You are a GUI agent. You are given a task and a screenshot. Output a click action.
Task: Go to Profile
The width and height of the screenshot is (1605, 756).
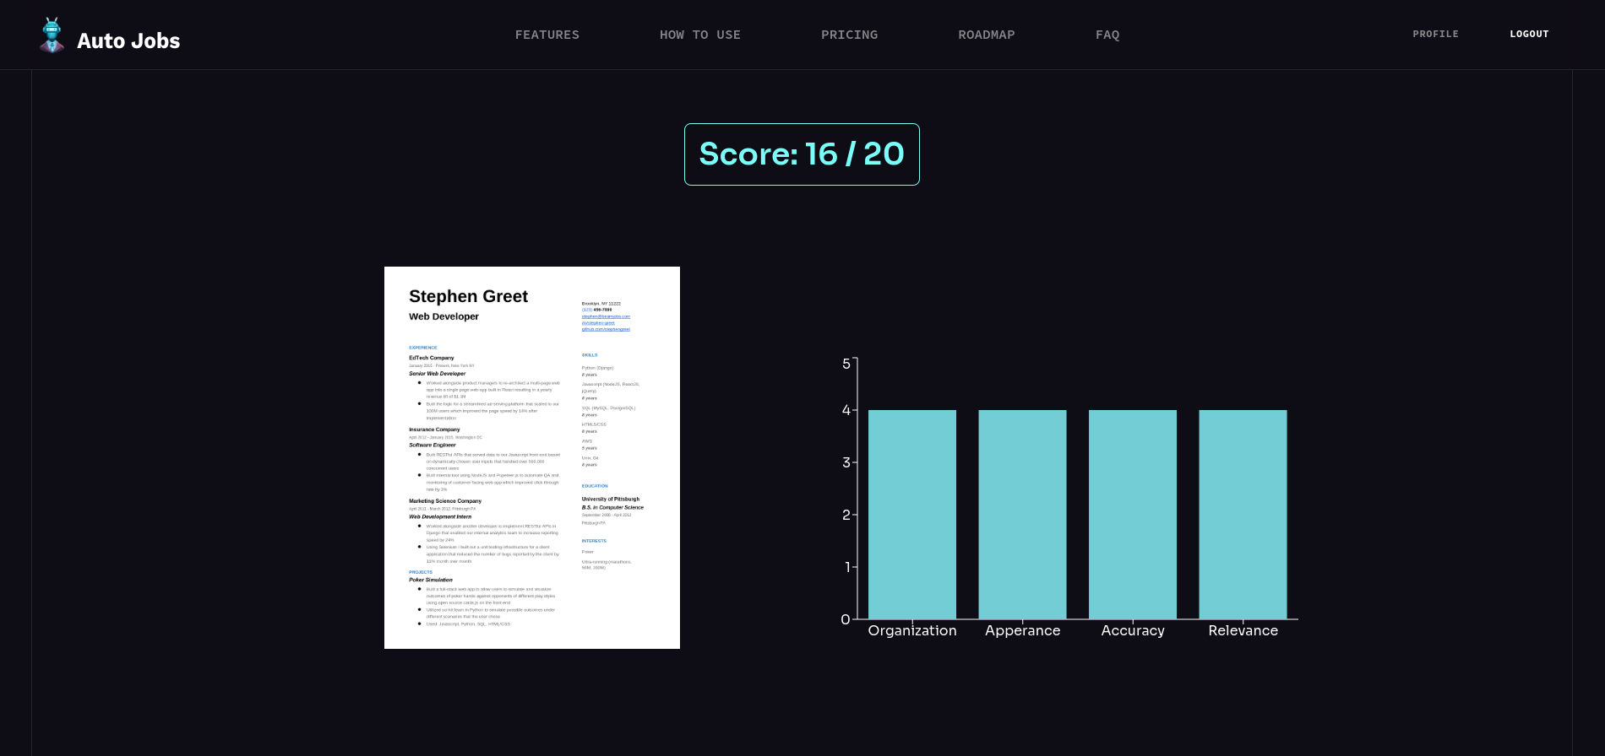(x=1436, y=34)
